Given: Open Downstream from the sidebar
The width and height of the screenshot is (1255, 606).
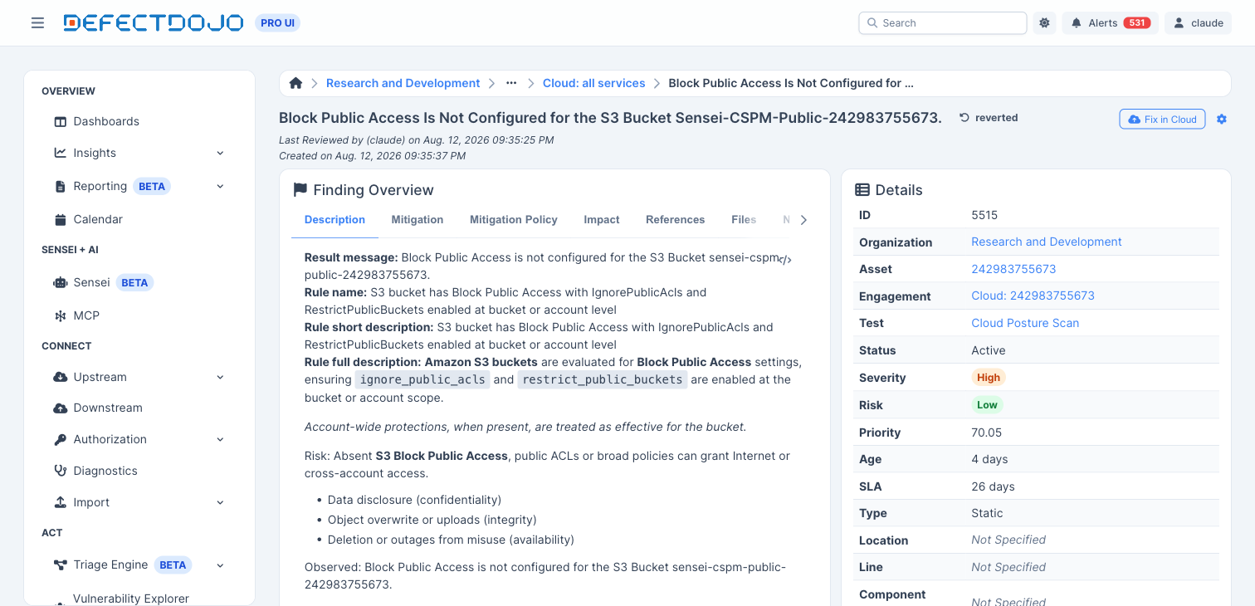Looking at the screenshot, I should click(x=108, y=408).
